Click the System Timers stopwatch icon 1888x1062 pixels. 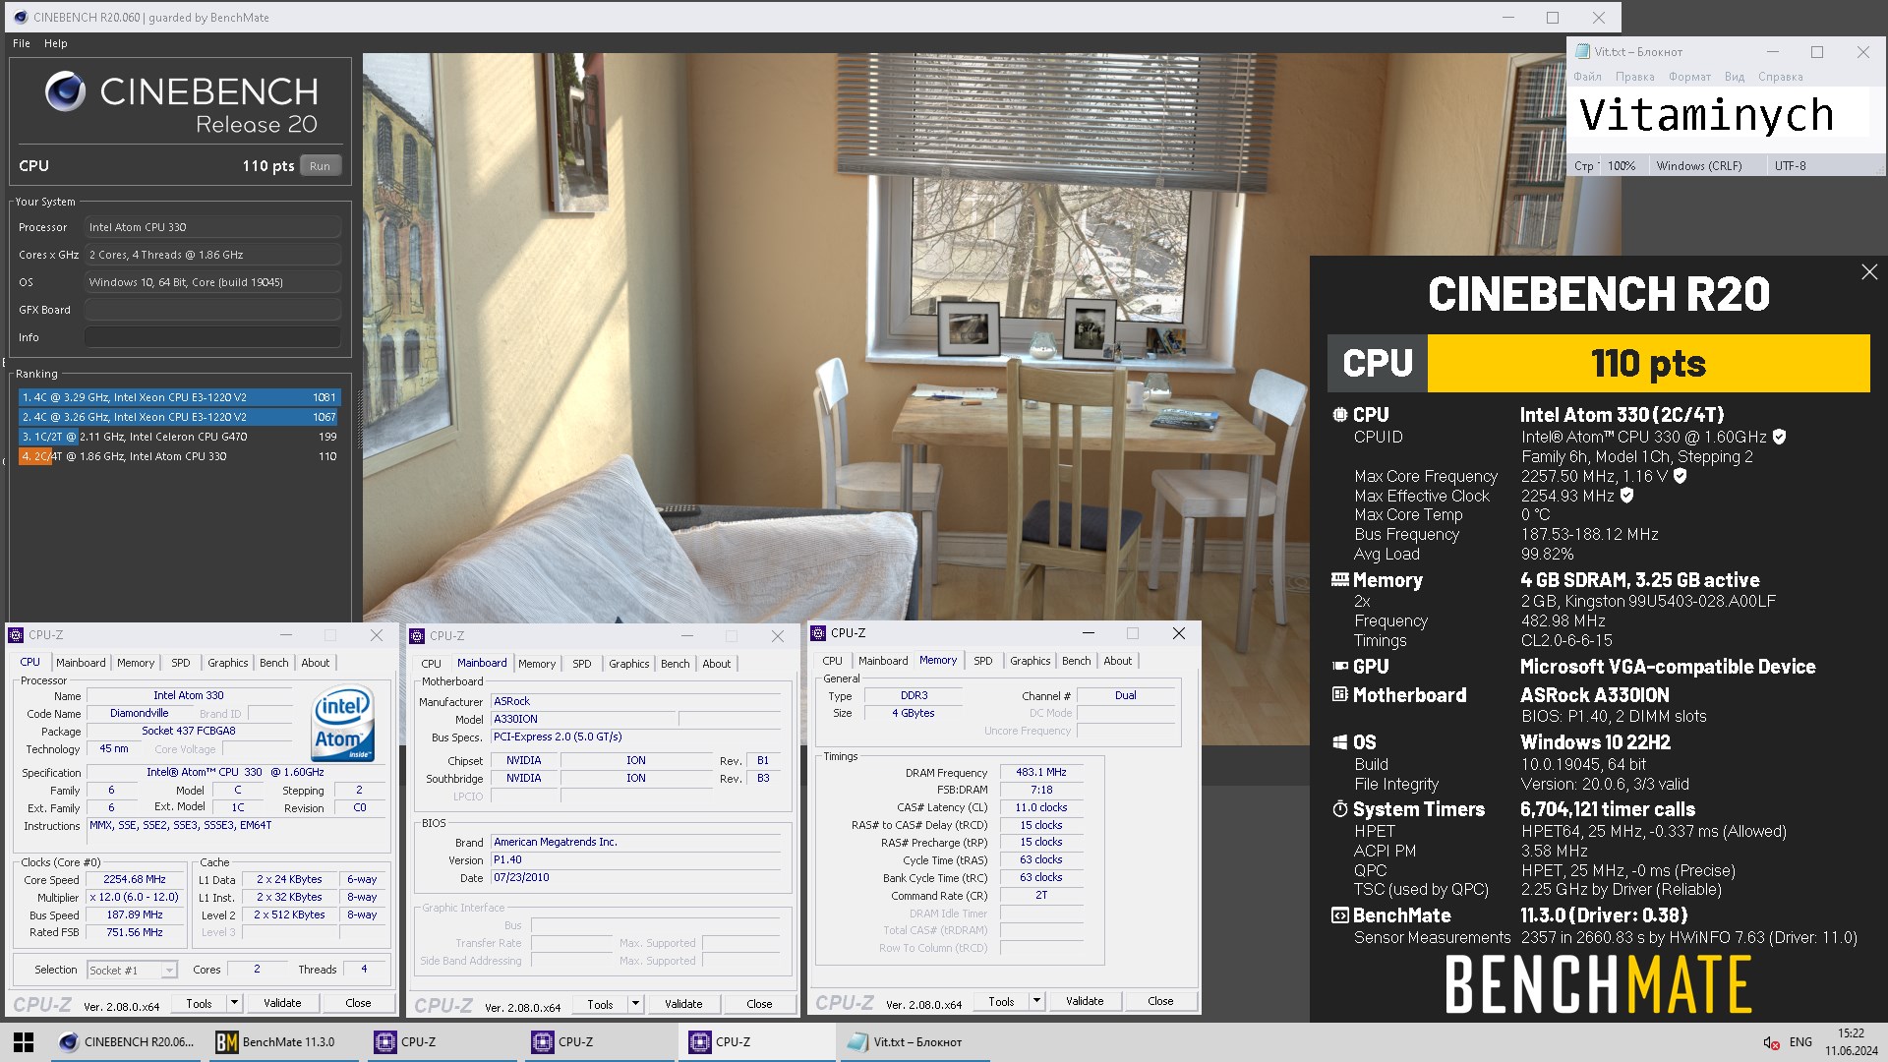coord(1339,809)
